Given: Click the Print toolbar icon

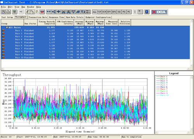Looking at the screenshot, I should click(8, 12).
